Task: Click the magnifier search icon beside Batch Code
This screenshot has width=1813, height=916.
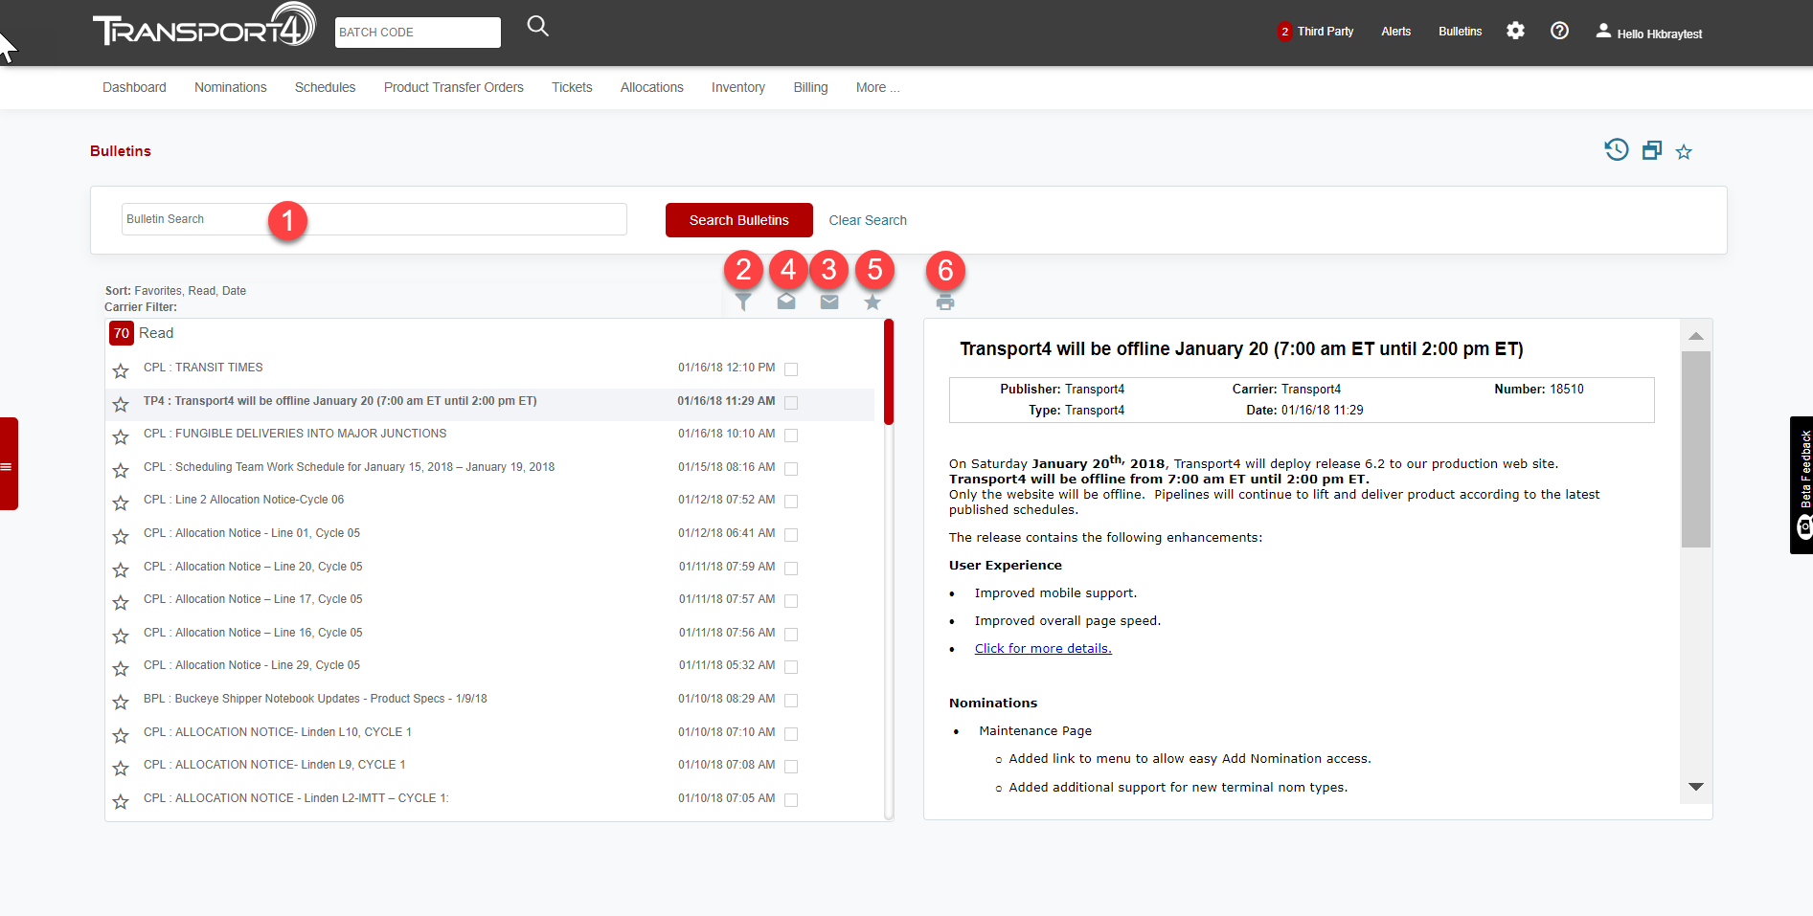Action: (537, 27)
